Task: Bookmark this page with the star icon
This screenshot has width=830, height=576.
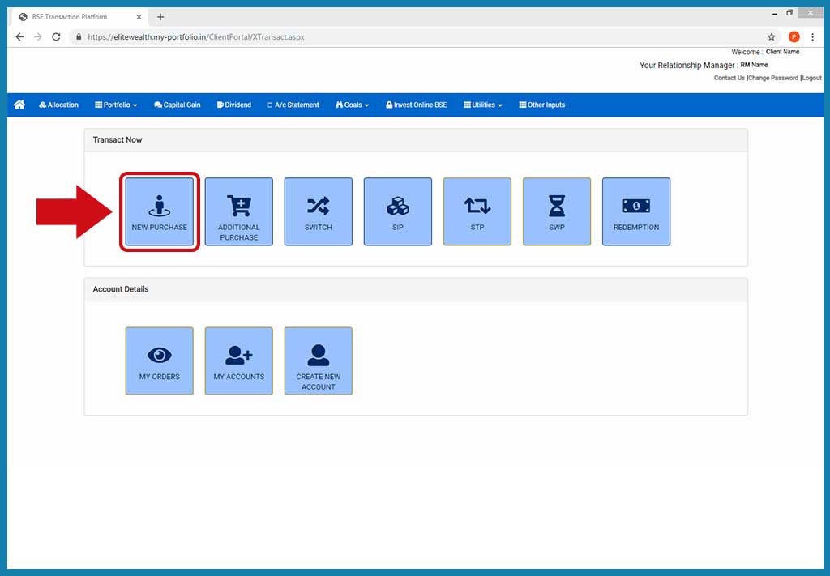Action: click(x=772, y=37)
